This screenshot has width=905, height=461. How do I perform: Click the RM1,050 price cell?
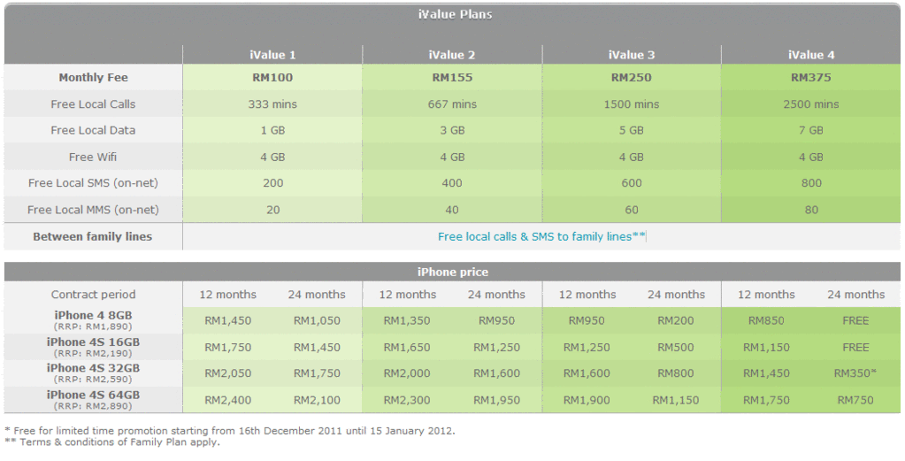click(317, 321)
